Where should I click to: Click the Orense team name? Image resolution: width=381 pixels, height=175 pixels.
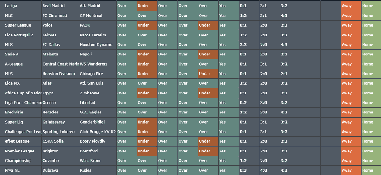(49, 103)
